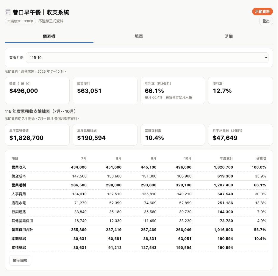The height and width of the screenshot is (276, 278).
Task: Click the 項目 column header
Action: (x=15, y=158)
